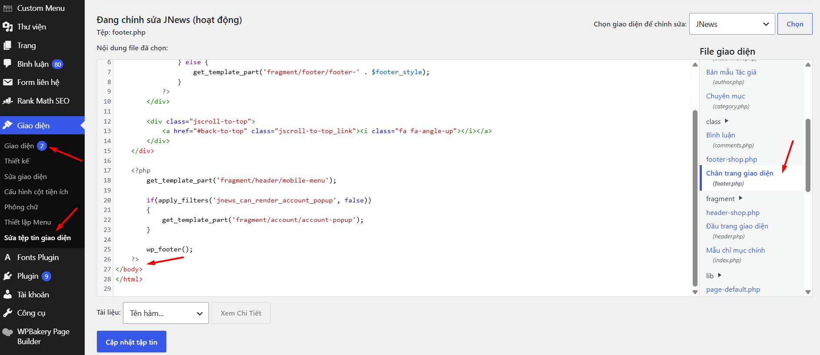Expand the lib folder in file list

point(714,276)
